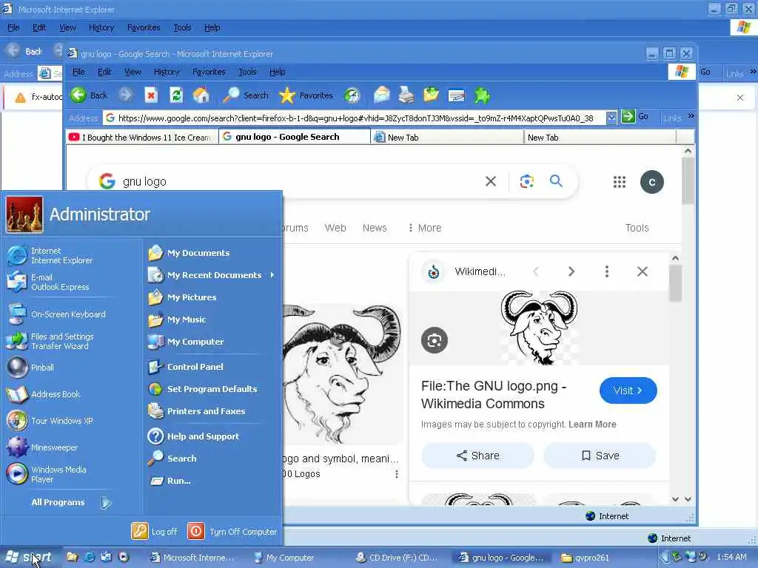Click the green Refresh icon in the toolbar
The image size is (758, 568).
click(176, 95)
